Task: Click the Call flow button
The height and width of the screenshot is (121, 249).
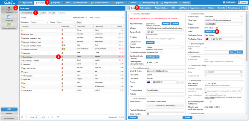Action: tap(175, 24)
